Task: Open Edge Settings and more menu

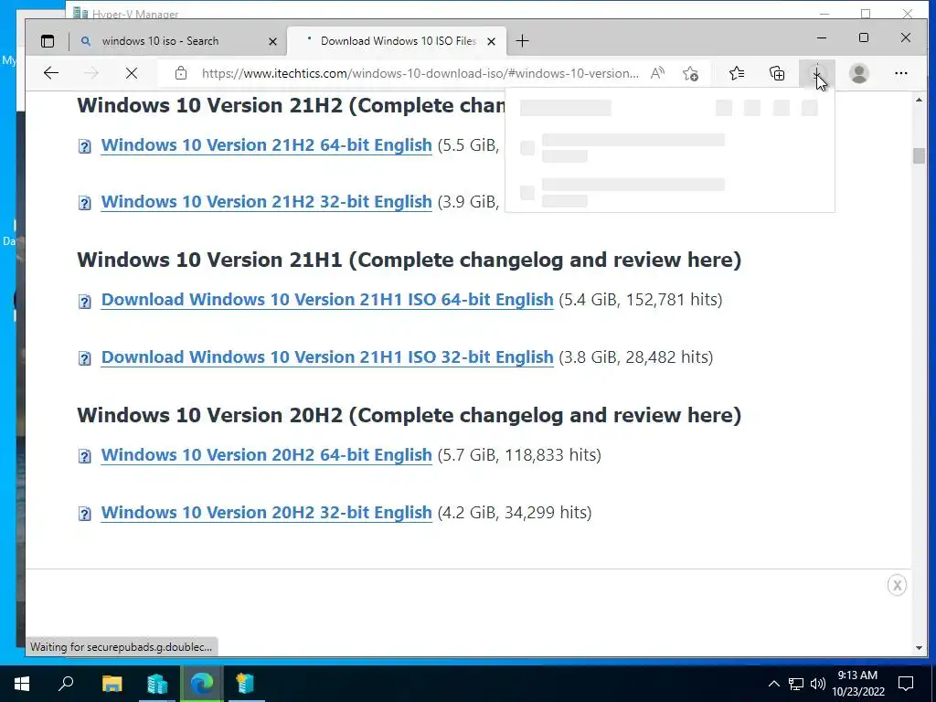Action: pyautogui.click(x=900, y=73)
